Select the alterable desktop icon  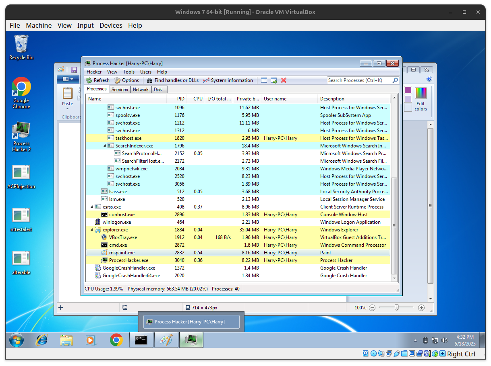click(x=21, y=263)
